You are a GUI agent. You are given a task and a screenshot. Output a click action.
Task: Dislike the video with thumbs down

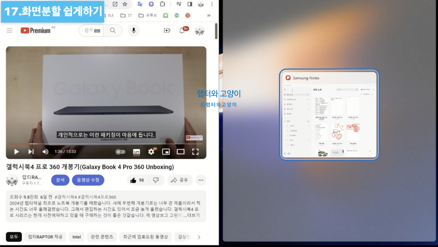point(156,180)
